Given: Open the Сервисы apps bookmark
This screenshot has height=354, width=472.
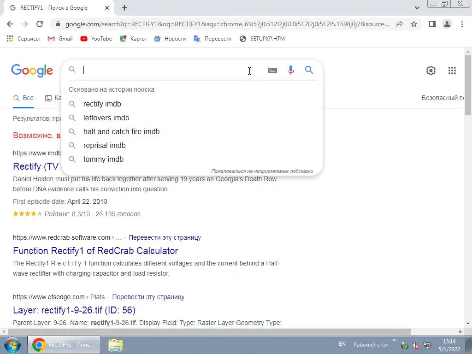Looking at the screenshot, I should pos(23,39).
